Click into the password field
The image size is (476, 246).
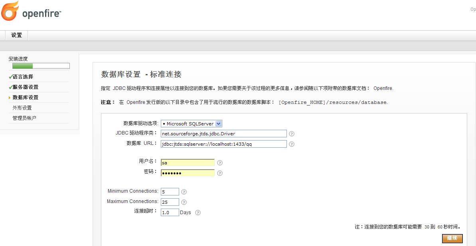pos(188,173)
